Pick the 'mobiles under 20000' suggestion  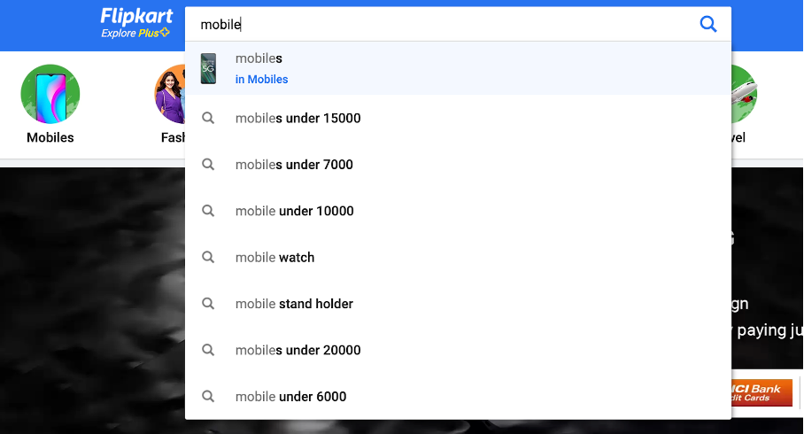click(298, 350)
